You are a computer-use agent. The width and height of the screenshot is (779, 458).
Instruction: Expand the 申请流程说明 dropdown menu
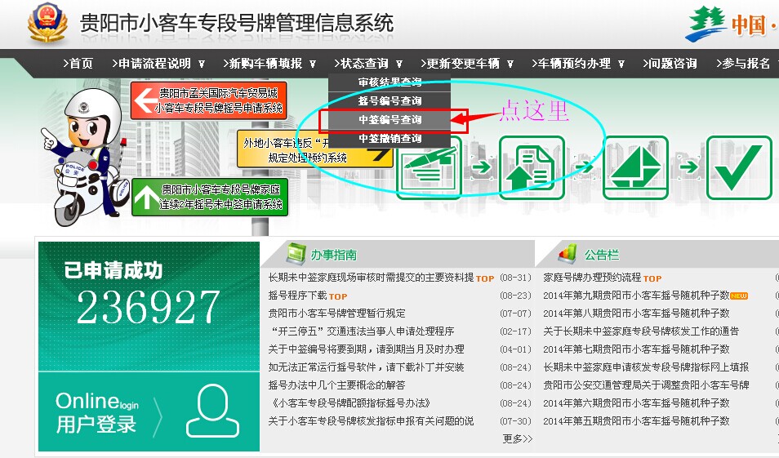(x=160, y=64)
